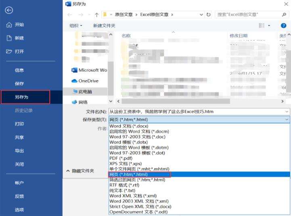291x216 pixels.
Task: Select 新建 in the backstage menu
Action: [15, 38]
